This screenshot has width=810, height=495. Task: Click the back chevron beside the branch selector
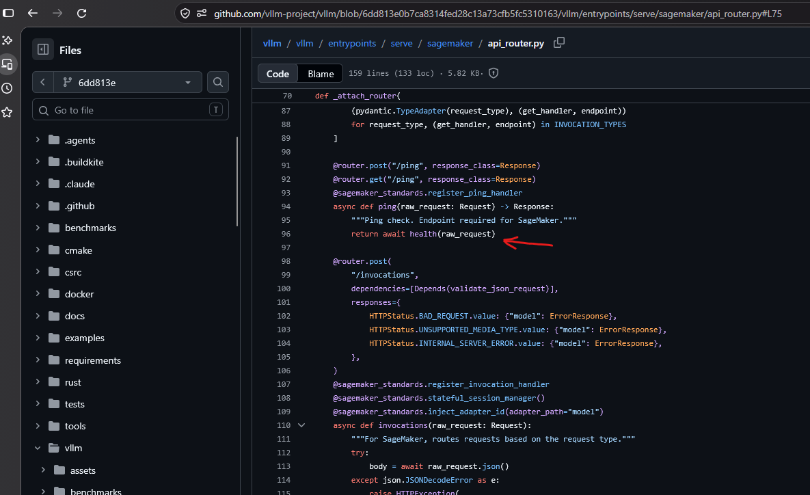43,82
